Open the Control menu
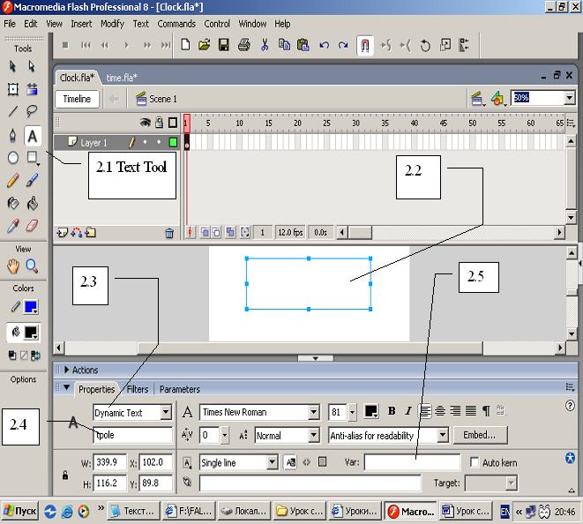The width and height of the screenshot is (583, 524). 217,24
